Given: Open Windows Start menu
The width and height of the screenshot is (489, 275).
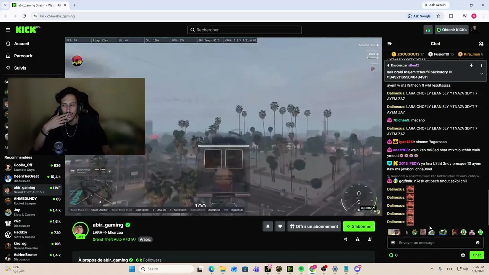Looking at the screenshot, I should [132, 269].
